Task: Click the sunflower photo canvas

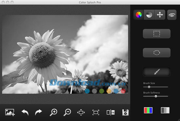Action: tap(65, 54)
